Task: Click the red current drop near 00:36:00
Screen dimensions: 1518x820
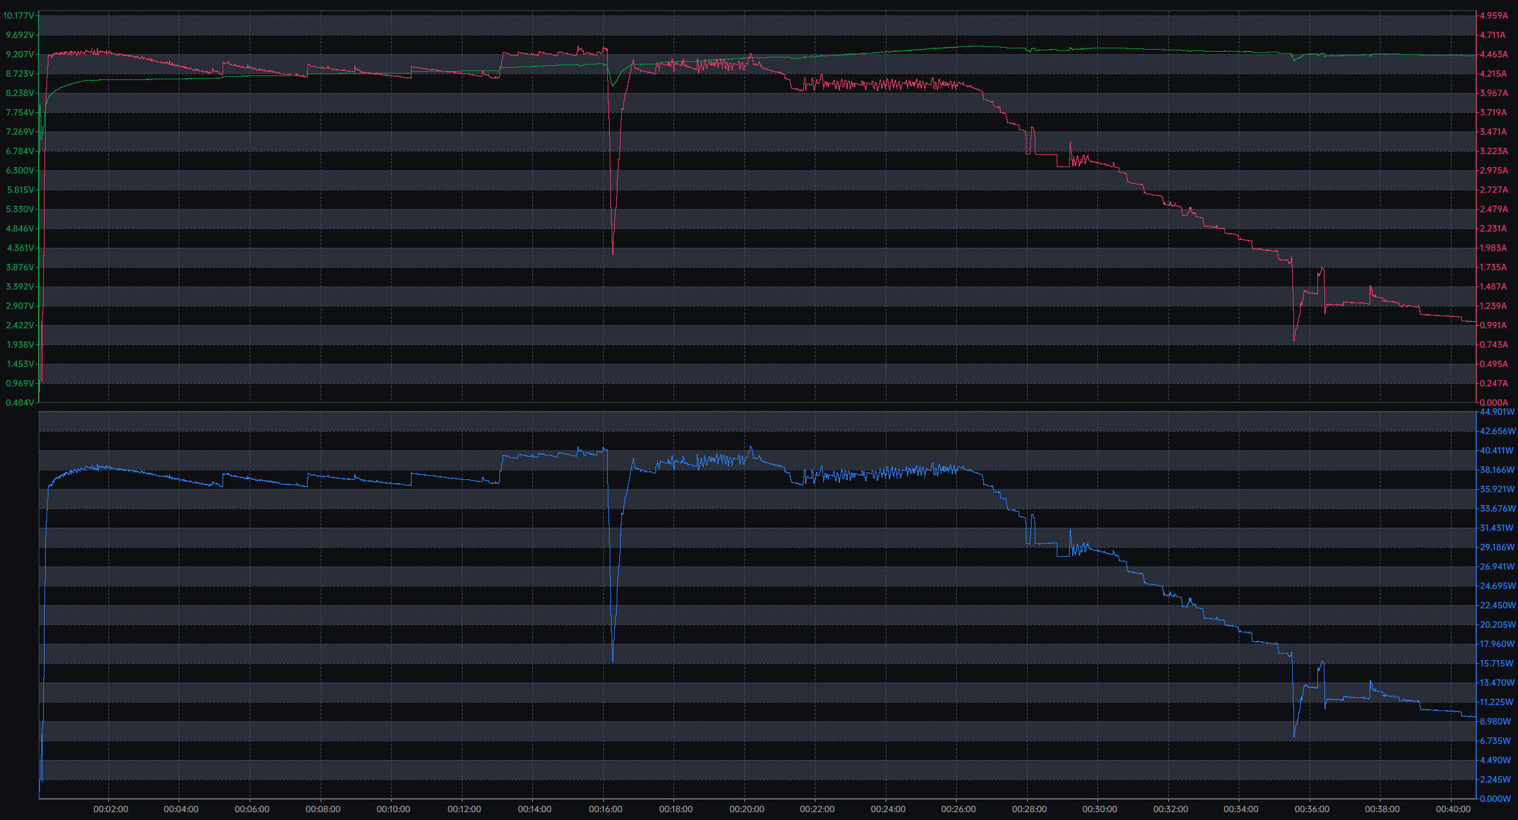Action: coord(1294,335)
